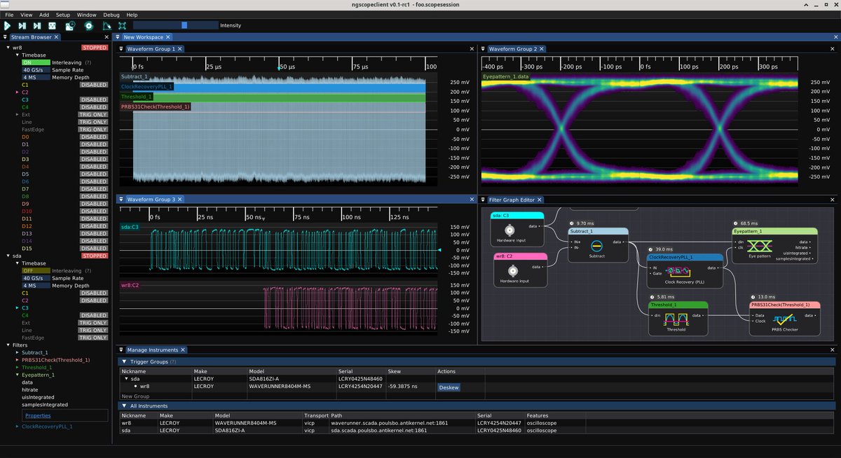Viewport: 841px width, 458px height.
Task: Open the Eyepattern_1 Properties link
Action: click(38, 415)
